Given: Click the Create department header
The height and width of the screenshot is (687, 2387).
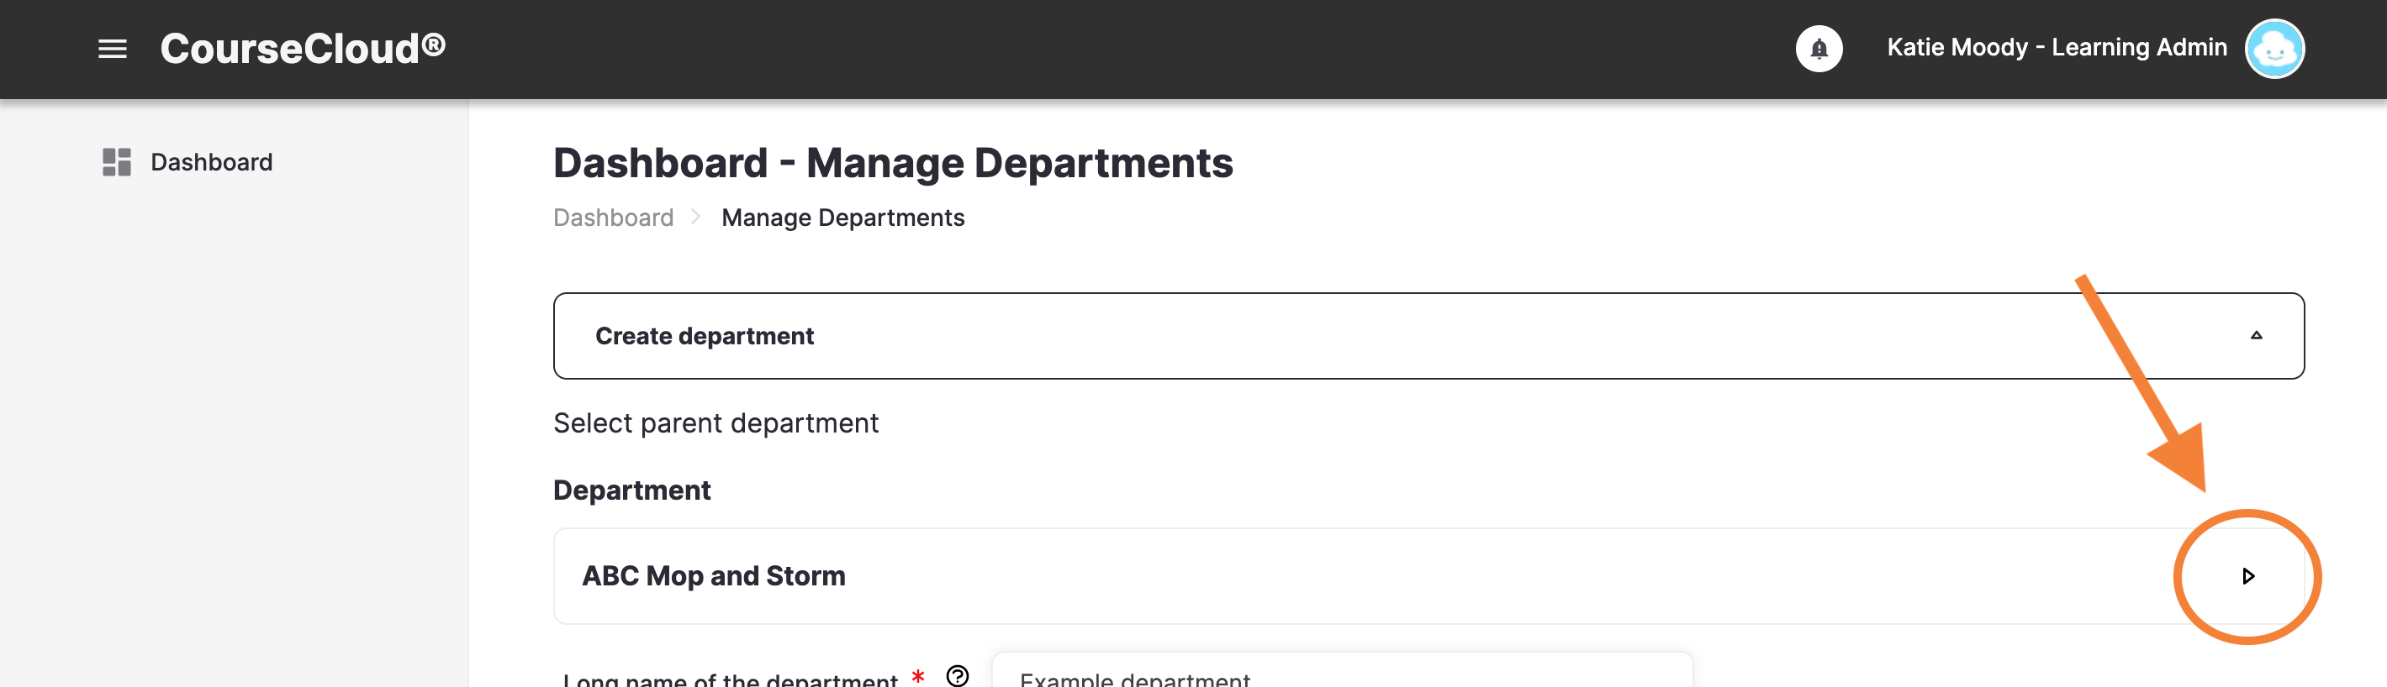Looking at the screenshot, I should [x=1428, y=335].
